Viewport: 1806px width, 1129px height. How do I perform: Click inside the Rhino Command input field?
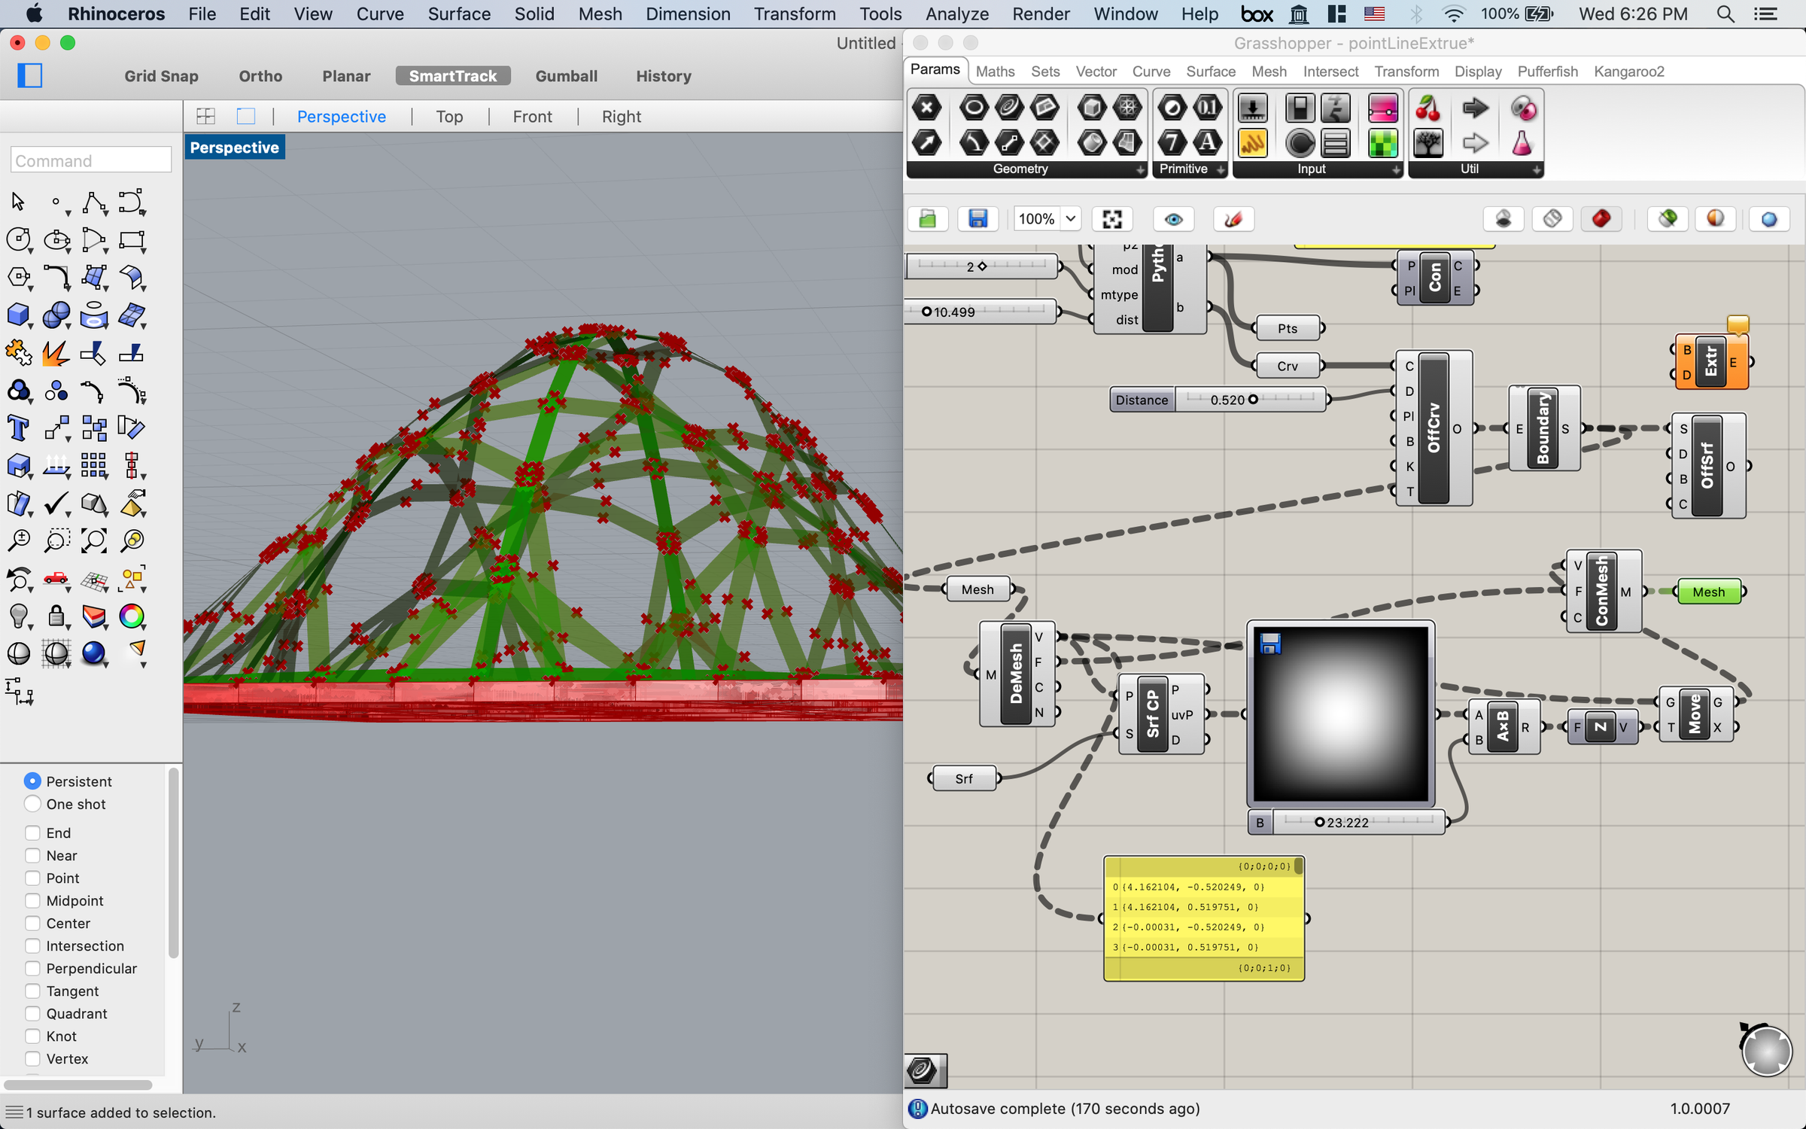pos(90,160)
